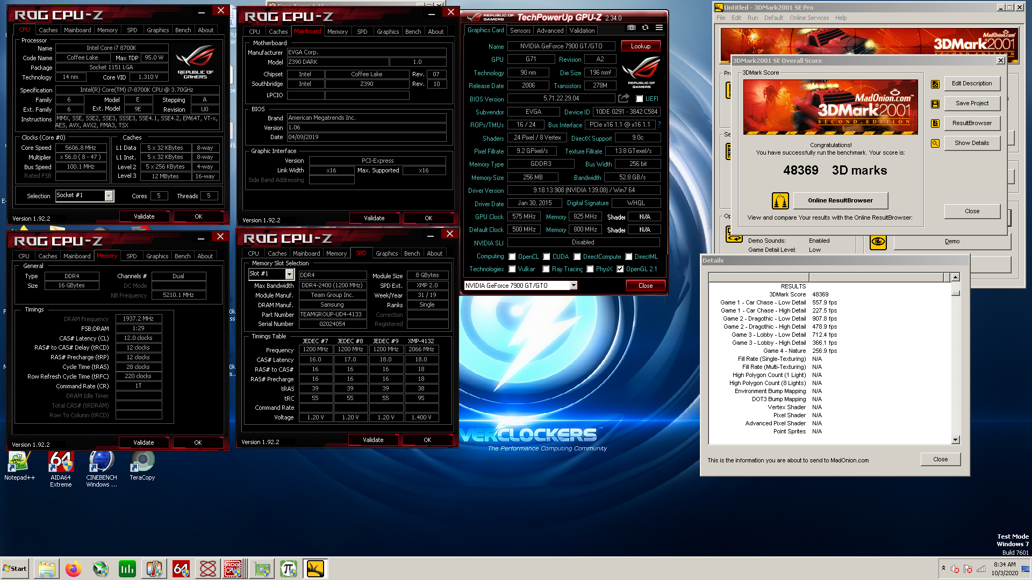Click the Demo button in 3DMark2001
Image resolution: width=1032 pixels, height=580 pixels.
(x=952, y=242)
